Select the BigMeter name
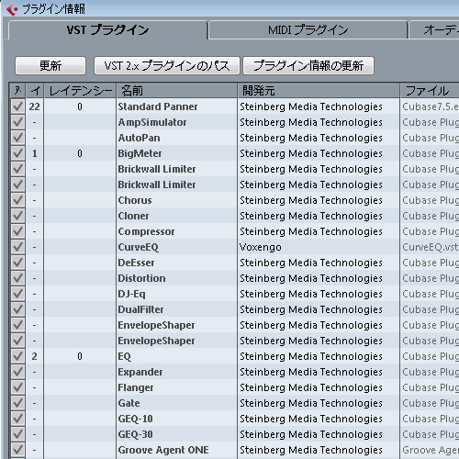Viewport: 459px width, 459px height. [x=140, y=153]
